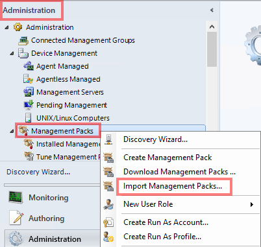Select the Pending Management icon
The height and width of the screenshot is (247, 261).
click(x=29, y=105)
